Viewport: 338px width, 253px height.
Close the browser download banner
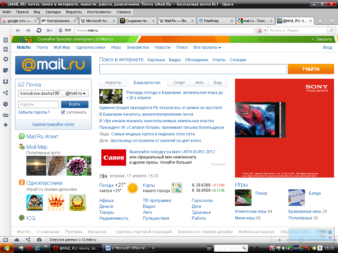(x=321, y=39)
